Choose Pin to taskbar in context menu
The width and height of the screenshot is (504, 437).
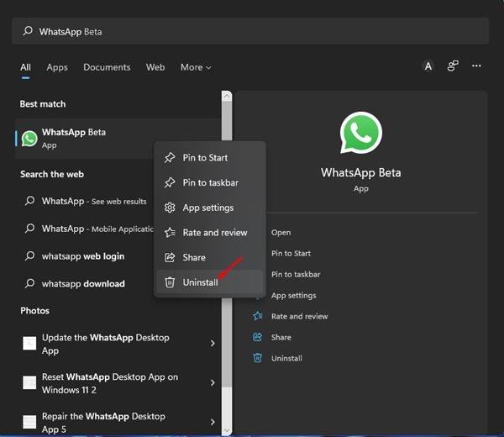[x=209, y=182]
